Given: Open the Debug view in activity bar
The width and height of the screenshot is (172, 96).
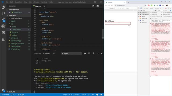Looking at the screenshot, I should [3, 26].
